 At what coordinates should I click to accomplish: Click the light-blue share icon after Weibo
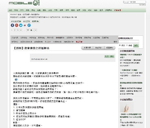pos(29,25)
